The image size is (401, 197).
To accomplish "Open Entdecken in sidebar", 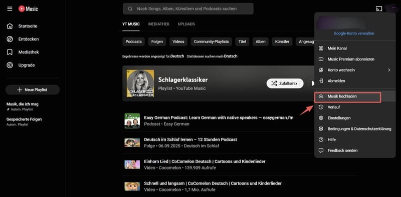I will click(x=33, y=39).
